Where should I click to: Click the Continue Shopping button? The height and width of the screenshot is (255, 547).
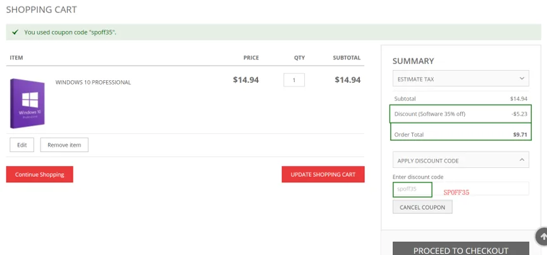click(40, 174)
